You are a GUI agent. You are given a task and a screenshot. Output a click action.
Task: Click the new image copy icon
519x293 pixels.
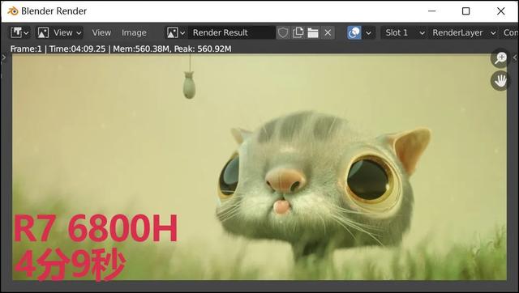(x=298, y=32)
